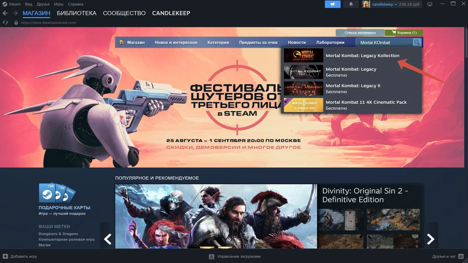Viewport: 468px width, 263px height.
Task: Open the Игры menu
Action: (x=59, y=4)
